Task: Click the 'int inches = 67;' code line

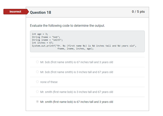Action: (43, 43)
